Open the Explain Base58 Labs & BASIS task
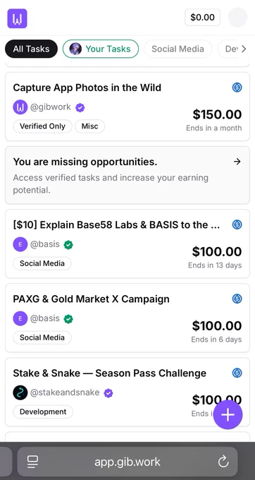The image size is (255, 480). pos(127,244)
